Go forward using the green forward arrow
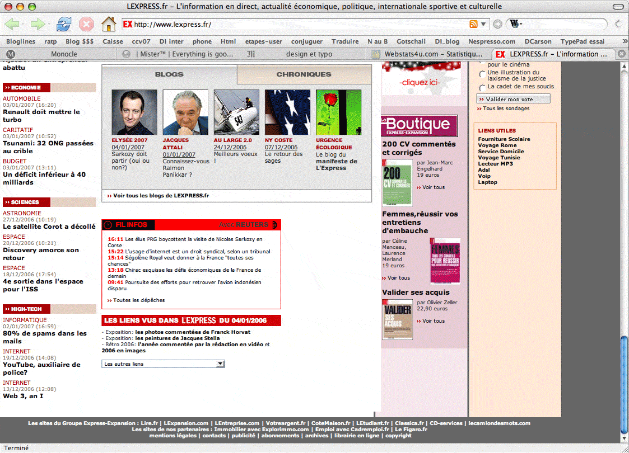629x453 pixels. pyautogui.click(x=38, y=25)
